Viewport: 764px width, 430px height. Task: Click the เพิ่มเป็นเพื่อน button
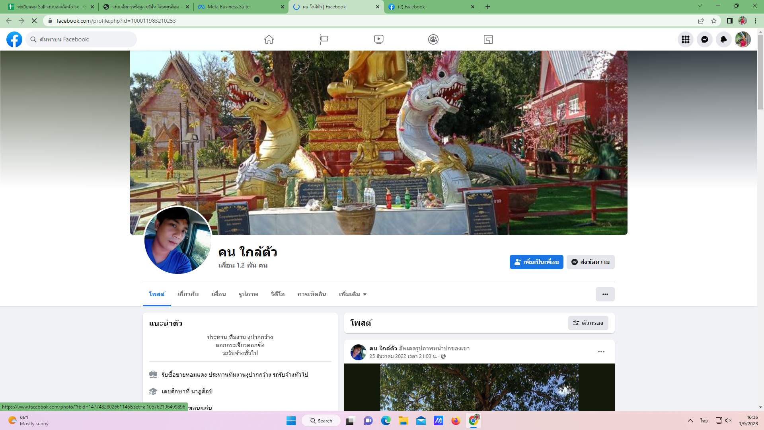(x=536, y=262)
